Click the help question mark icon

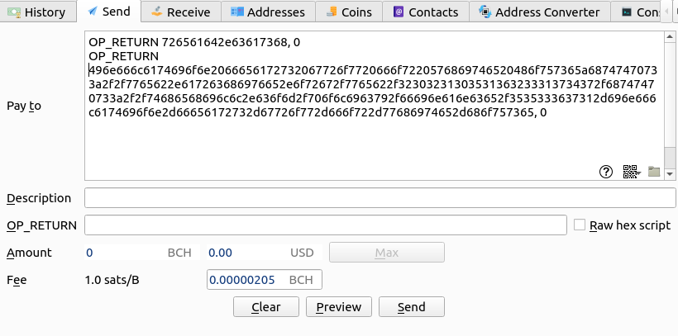pos(606,172)
